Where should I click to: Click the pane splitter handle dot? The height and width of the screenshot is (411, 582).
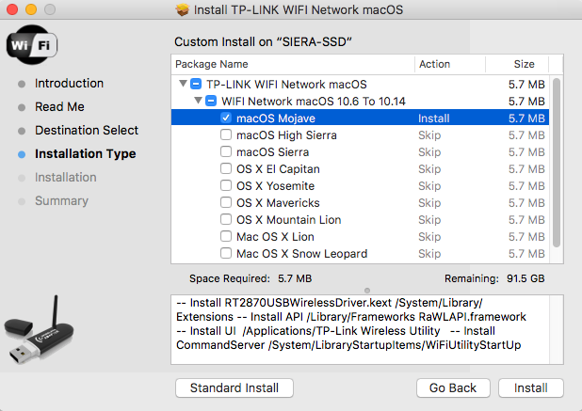point(367,291)
